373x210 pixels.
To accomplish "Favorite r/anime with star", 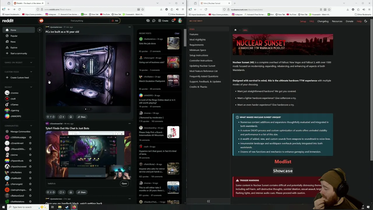I will click(x=30, y=155).
